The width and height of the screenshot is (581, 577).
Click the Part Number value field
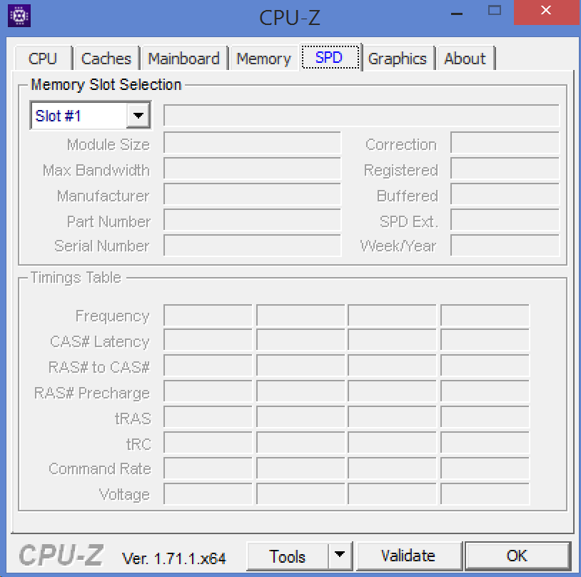click(x=253, y=219)
